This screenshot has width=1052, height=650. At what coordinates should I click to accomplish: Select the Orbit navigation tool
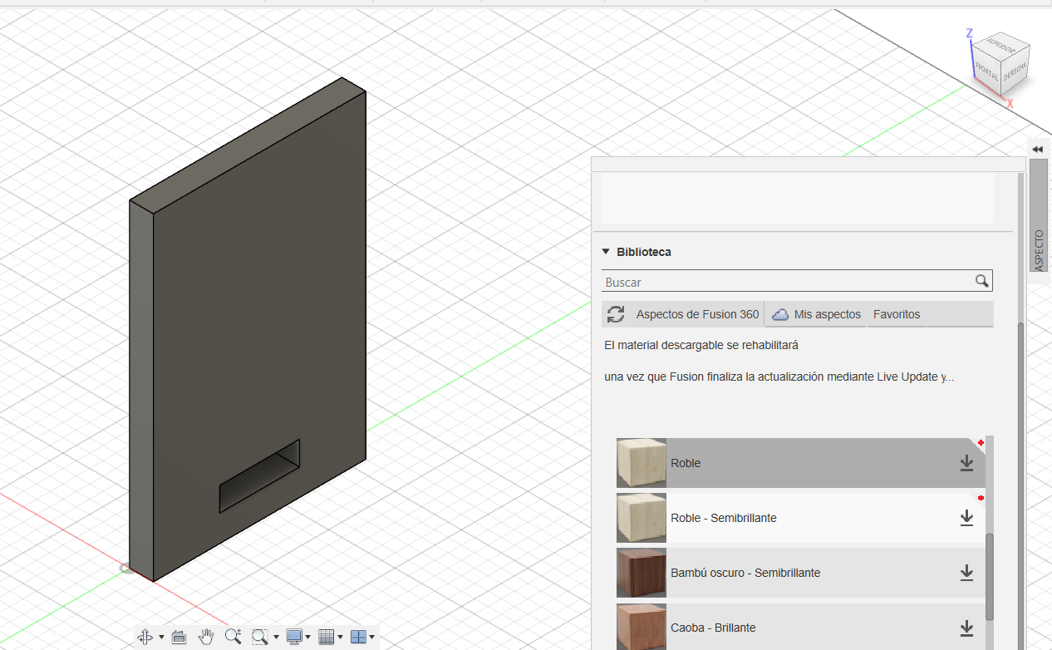pos(145,637)
